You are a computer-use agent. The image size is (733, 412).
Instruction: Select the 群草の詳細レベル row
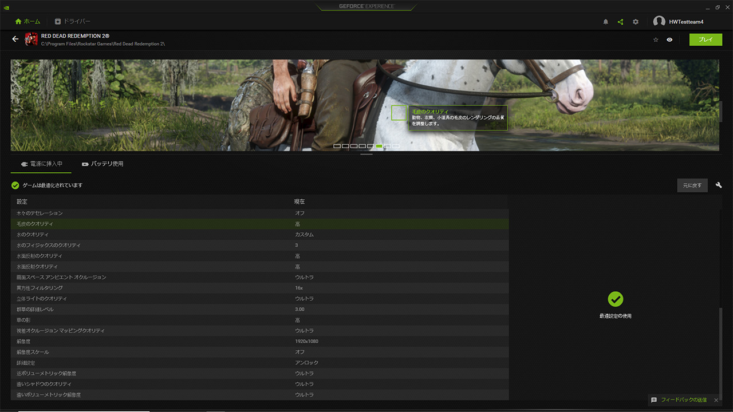pyautogui.click(x=259, y=309)
